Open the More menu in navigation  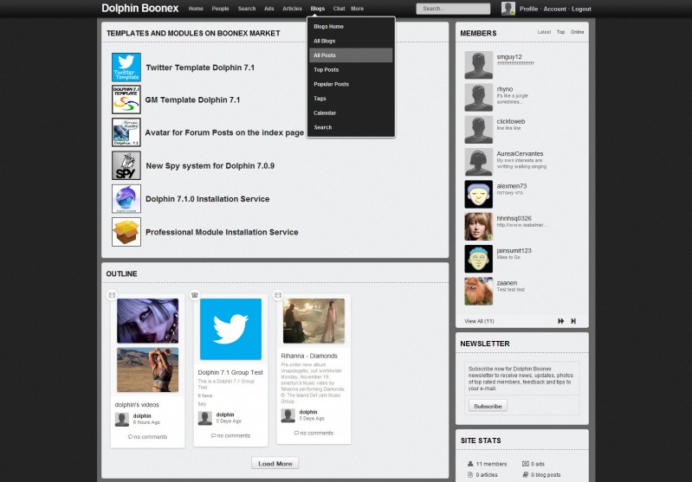click(357, 9)
